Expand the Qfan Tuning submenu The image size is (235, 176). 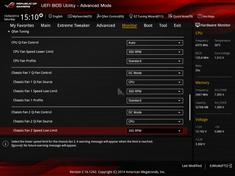18,31
